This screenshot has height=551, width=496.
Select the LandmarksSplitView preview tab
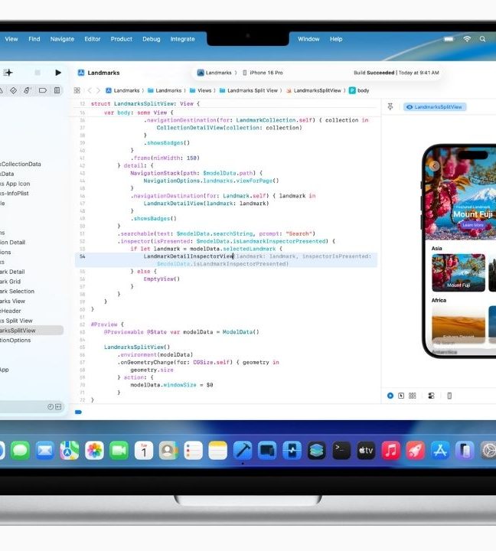[435, 107]
